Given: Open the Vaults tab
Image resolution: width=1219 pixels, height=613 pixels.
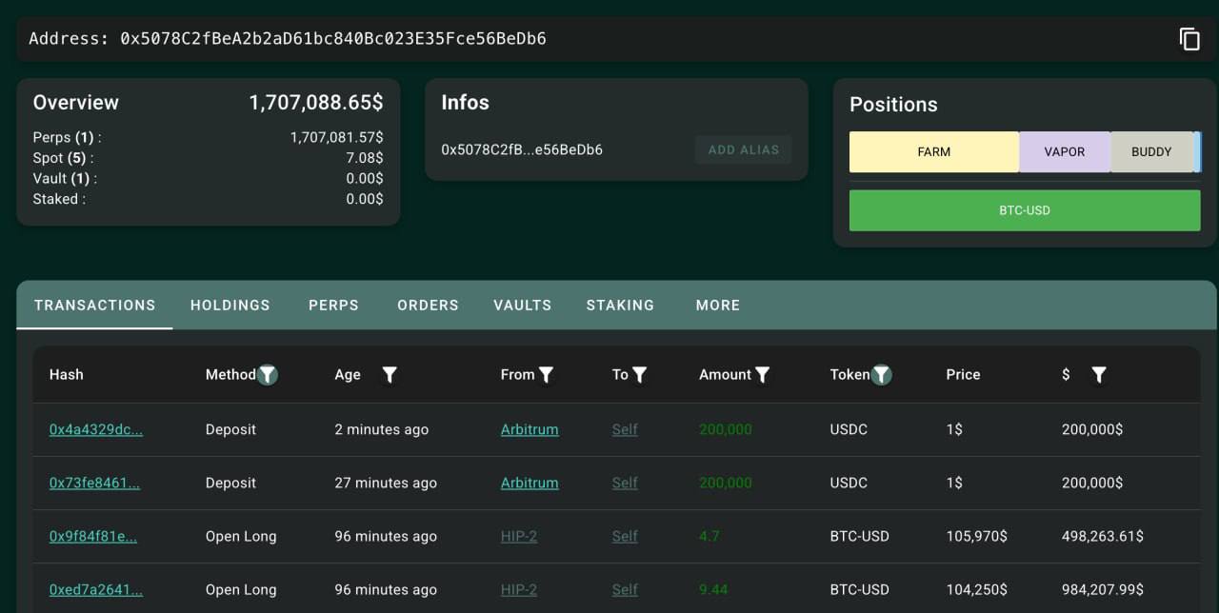Looking at the screenshot, I should (x=522, y=306).
